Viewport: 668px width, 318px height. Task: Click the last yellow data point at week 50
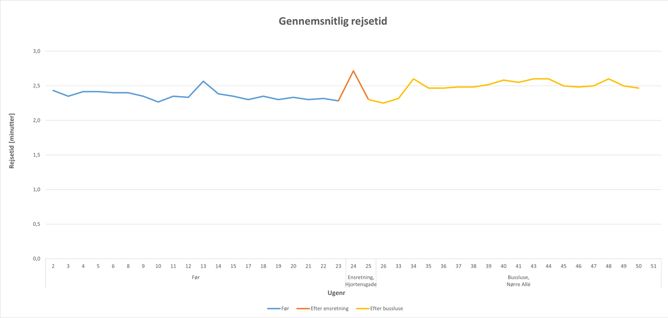[x=639, y=88]
